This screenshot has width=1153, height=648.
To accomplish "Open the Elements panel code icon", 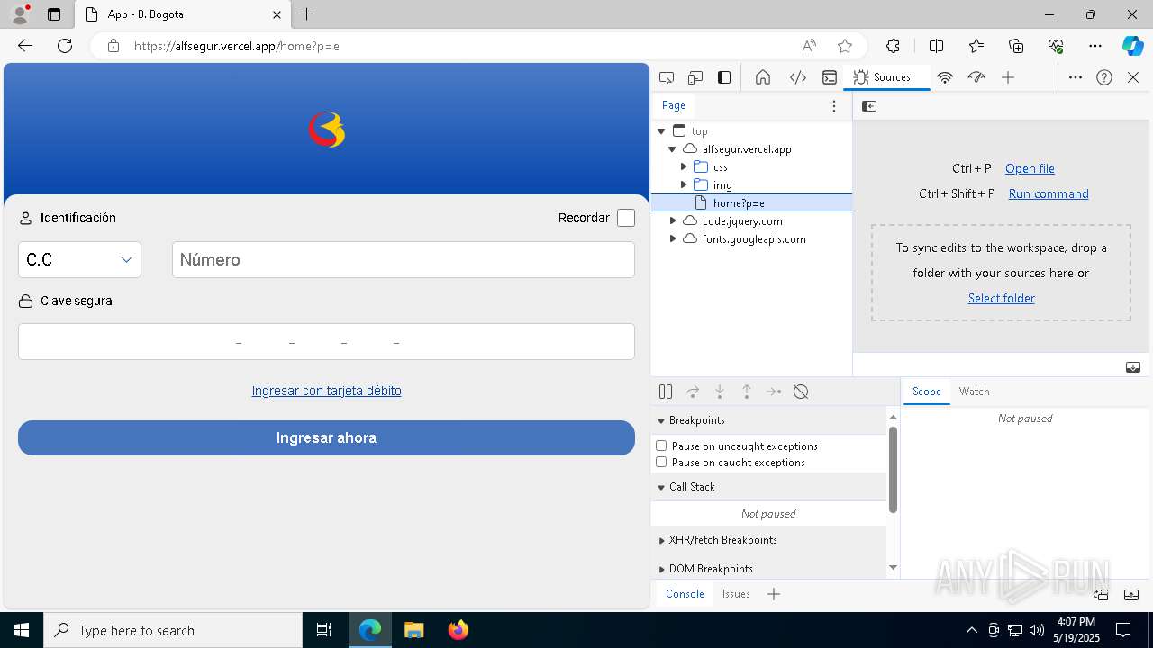I will pyautogui.click(x=798, y=77).
